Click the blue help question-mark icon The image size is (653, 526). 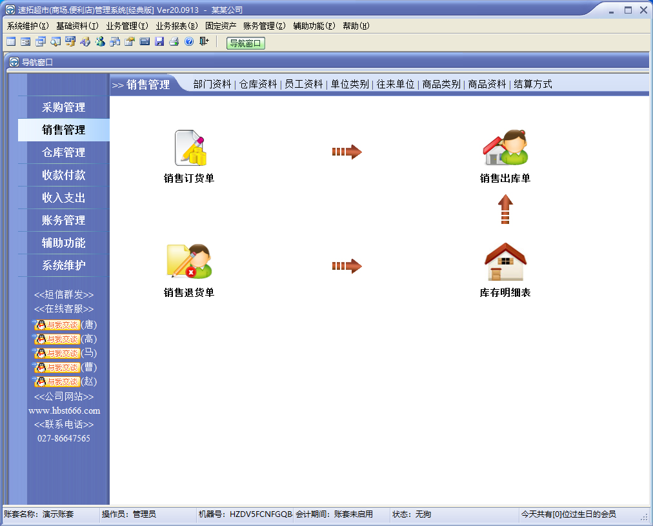coord(189,42)
